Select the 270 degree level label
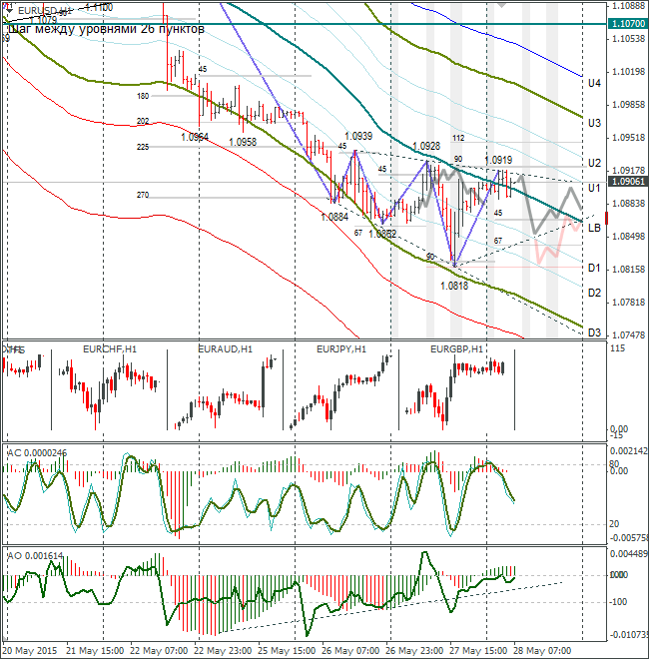The height and width of the screenshot is (659, 649). pyautogui.click(x=143, y=195)
